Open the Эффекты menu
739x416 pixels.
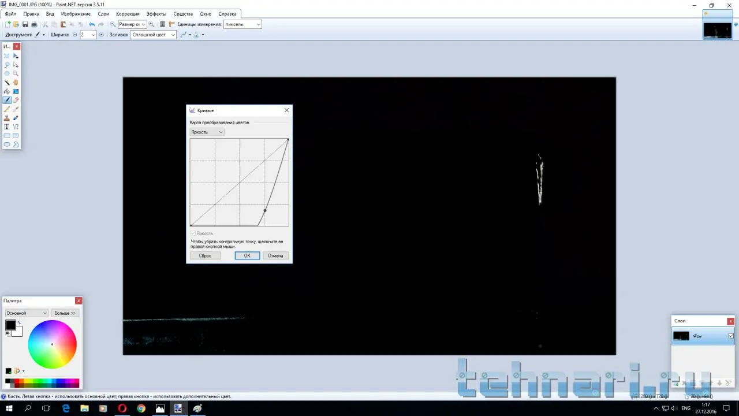coord(156,14)
